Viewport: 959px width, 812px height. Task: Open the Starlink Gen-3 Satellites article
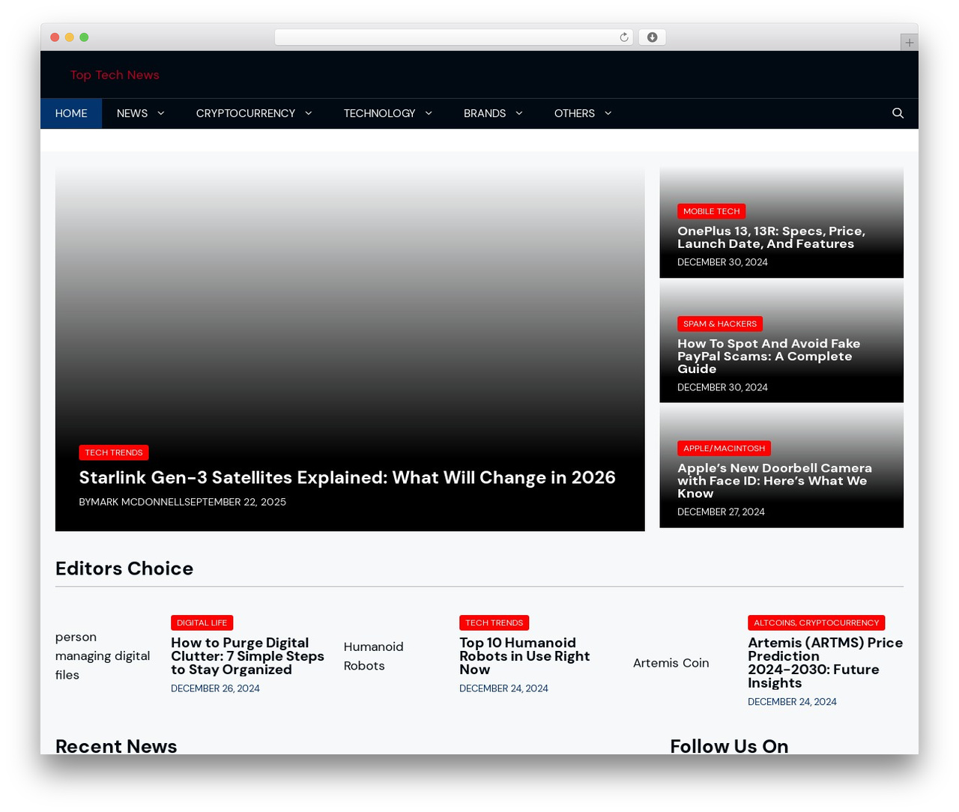tap(347, 477)
